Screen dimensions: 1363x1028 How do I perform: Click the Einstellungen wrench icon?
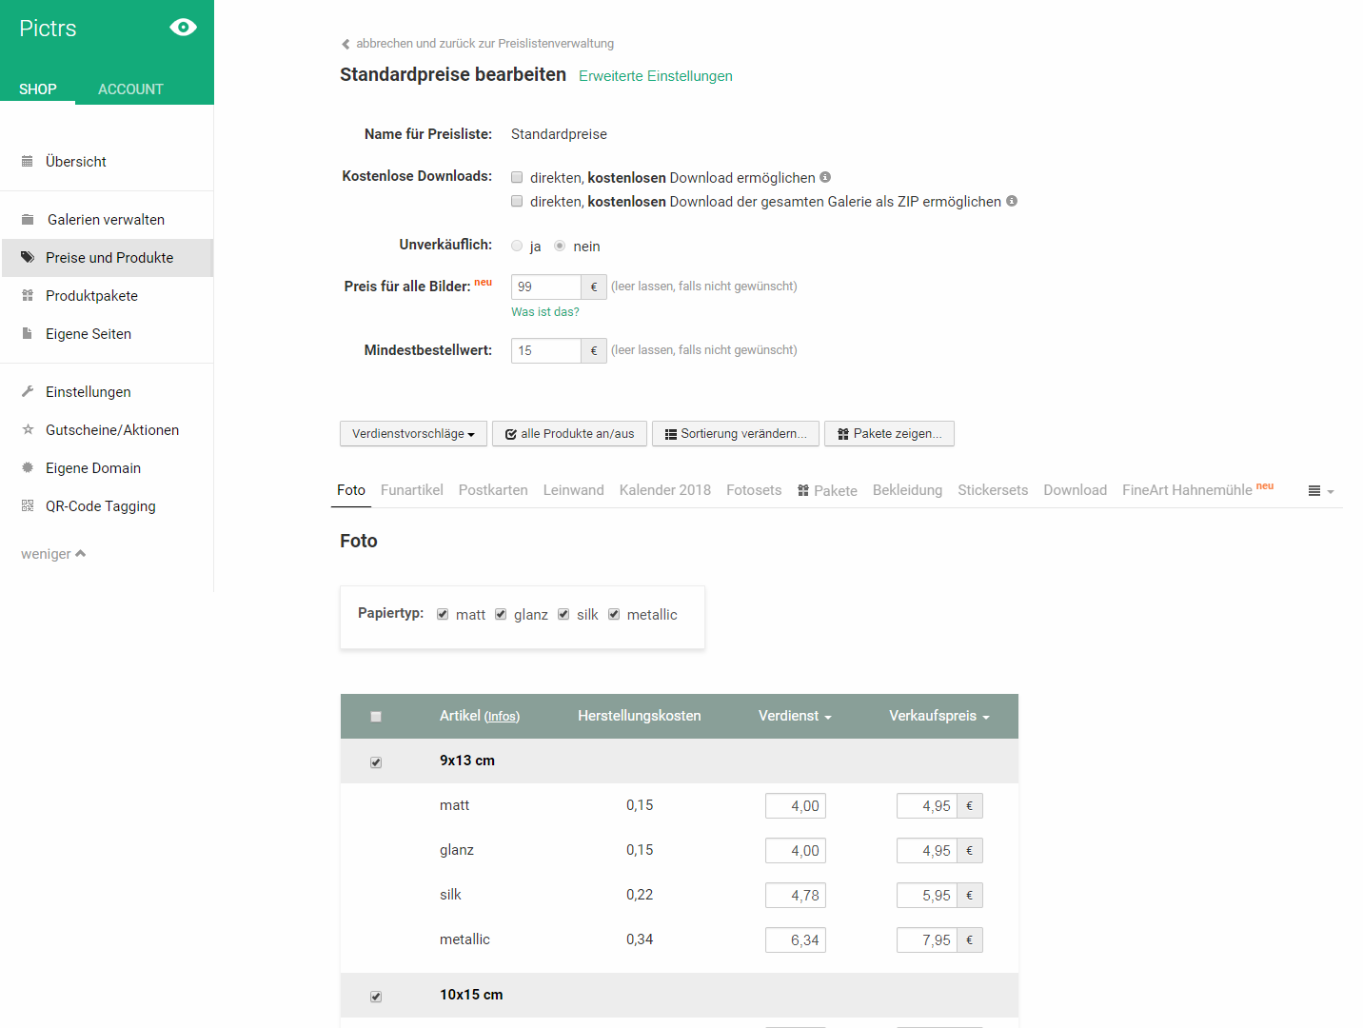pos(28,392)
